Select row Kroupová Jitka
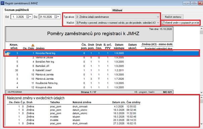Image resolution: width=203 pixels, height=129 pixels. (89, 87)
